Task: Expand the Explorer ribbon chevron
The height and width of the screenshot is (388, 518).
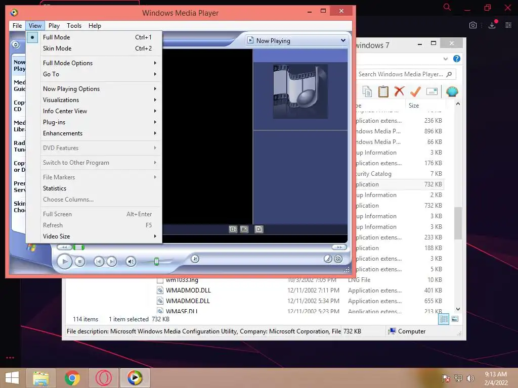Action: pos(445,59)
